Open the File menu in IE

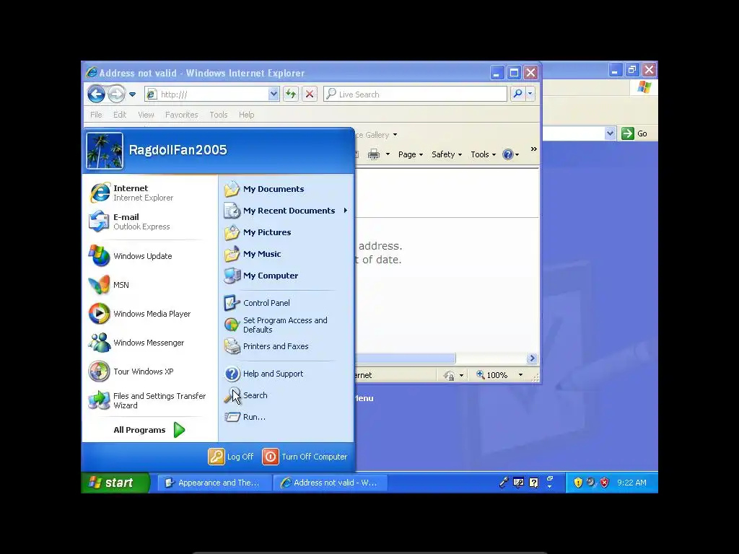pyautogui.click(x=96, y=115)
